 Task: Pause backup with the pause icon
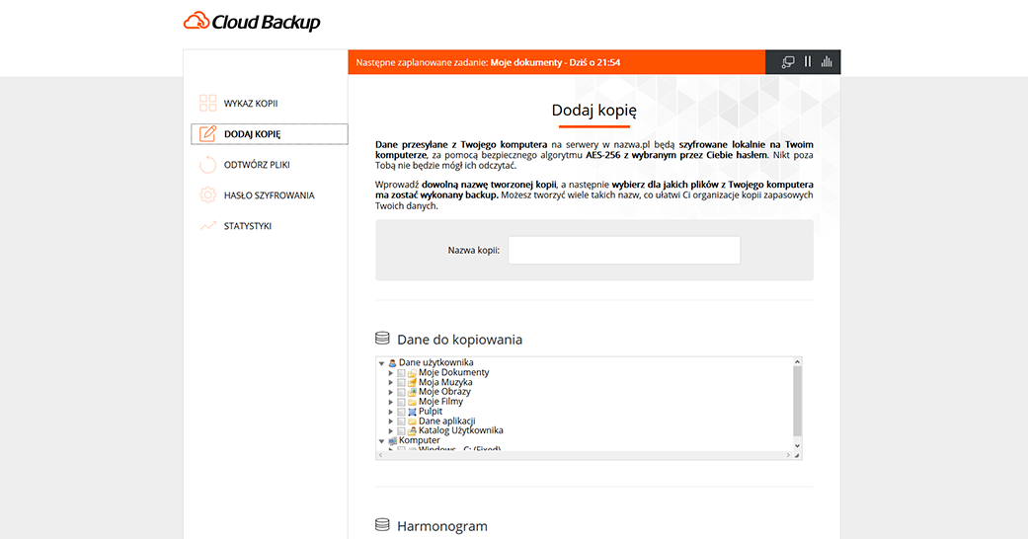(807, 62)
